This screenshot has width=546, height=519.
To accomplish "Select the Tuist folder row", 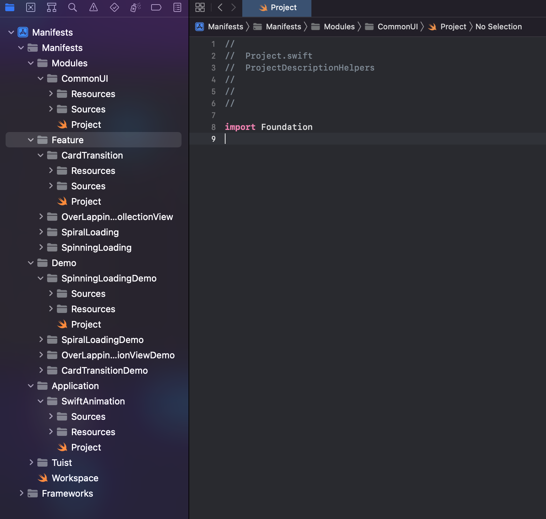I will [x=94, y=463].
